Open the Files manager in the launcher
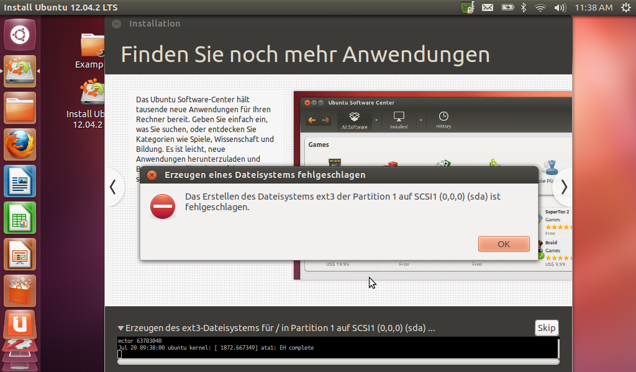636x372 pixels. tap(20, 108)
